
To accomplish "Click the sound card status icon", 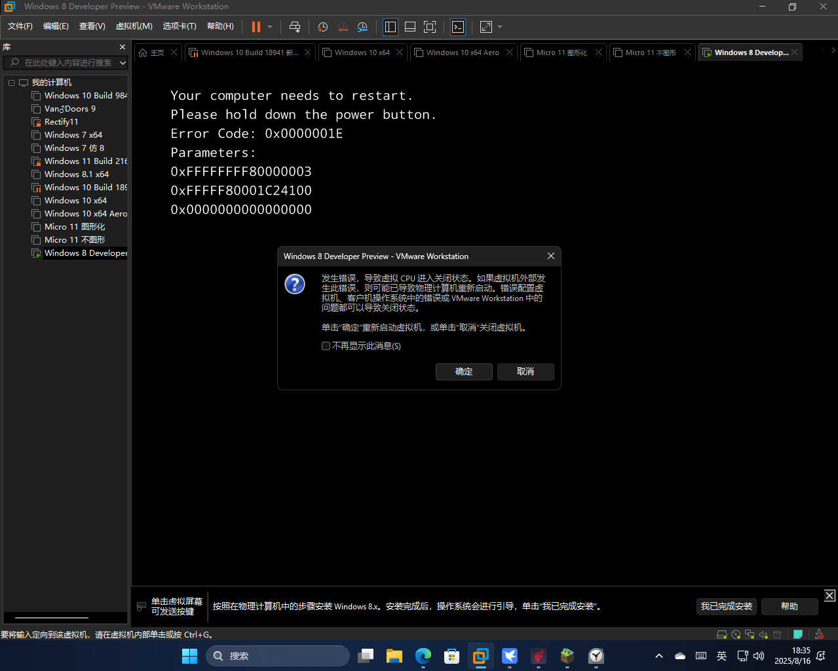I will click(x=763, y=634).
